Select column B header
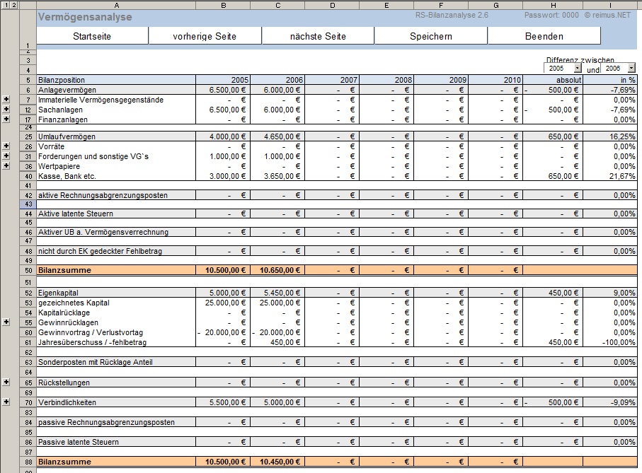Screen dimensions: 642x473 (223, 5)
